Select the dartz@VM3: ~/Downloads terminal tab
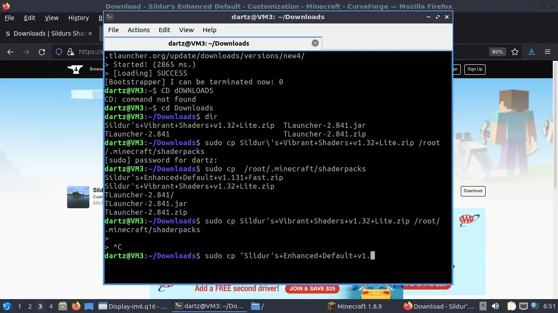Image resolution: width=558 pixels, height=313 pixels. [209, 43]
